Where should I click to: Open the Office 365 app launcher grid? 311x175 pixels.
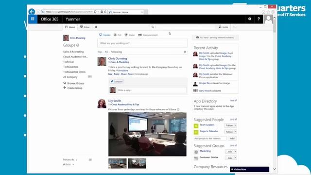pyautogui.click(x=33, y=19)
